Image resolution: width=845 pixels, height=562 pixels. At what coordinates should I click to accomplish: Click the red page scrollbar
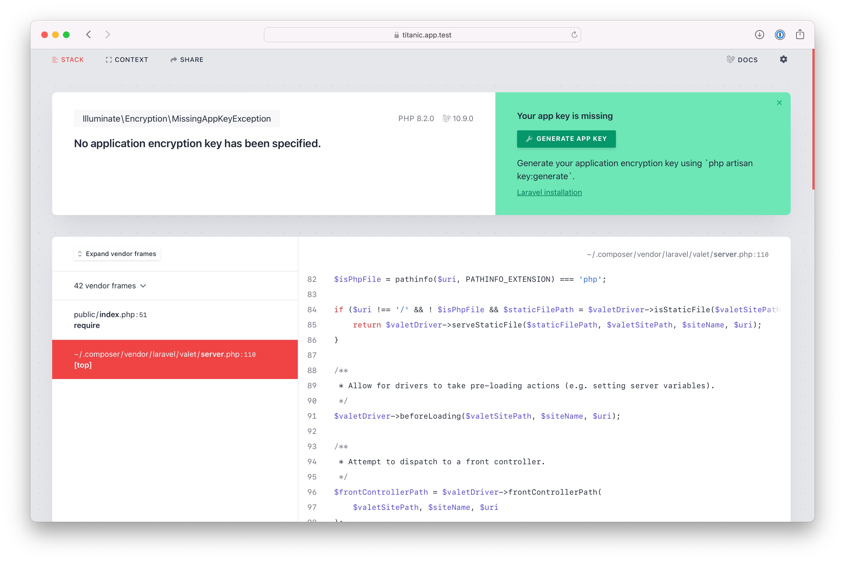tap(813, 119)
